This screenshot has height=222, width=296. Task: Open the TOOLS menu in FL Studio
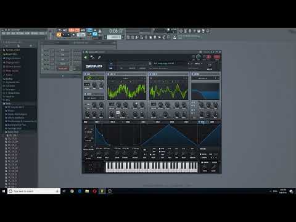(x=42, y=33)
